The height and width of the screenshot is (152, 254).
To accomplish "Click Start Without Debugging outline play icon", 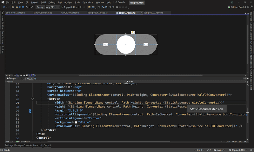I will 81,7.
